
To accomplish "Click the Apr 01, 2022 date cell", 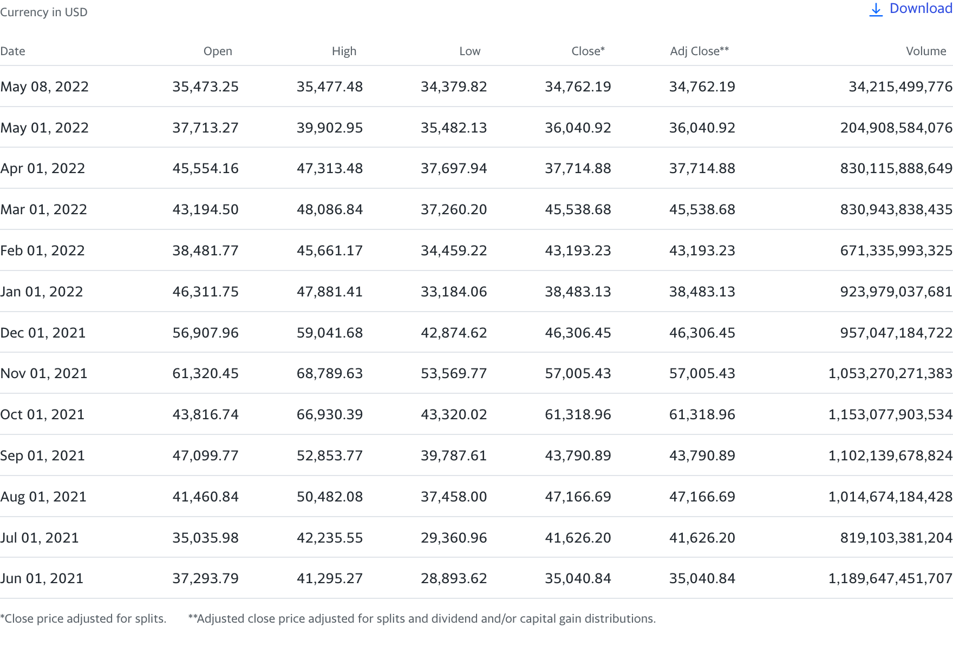I will pyautogui.click(x=43, y=169).
